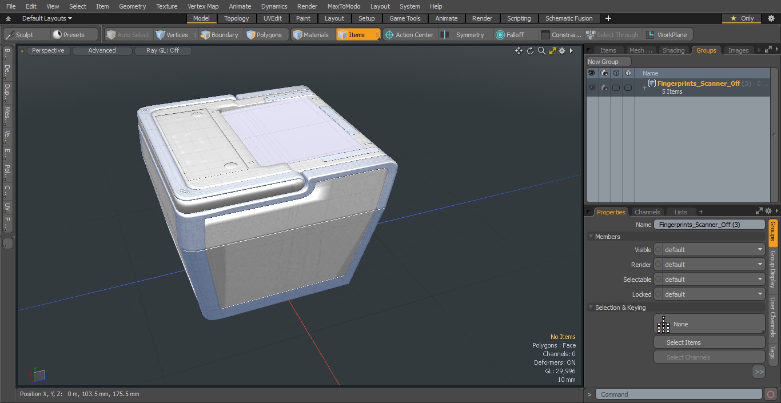The width and height of the screenshot is (781, 403).
Task: Open the Geometry menu
Action: coord(132,6)
